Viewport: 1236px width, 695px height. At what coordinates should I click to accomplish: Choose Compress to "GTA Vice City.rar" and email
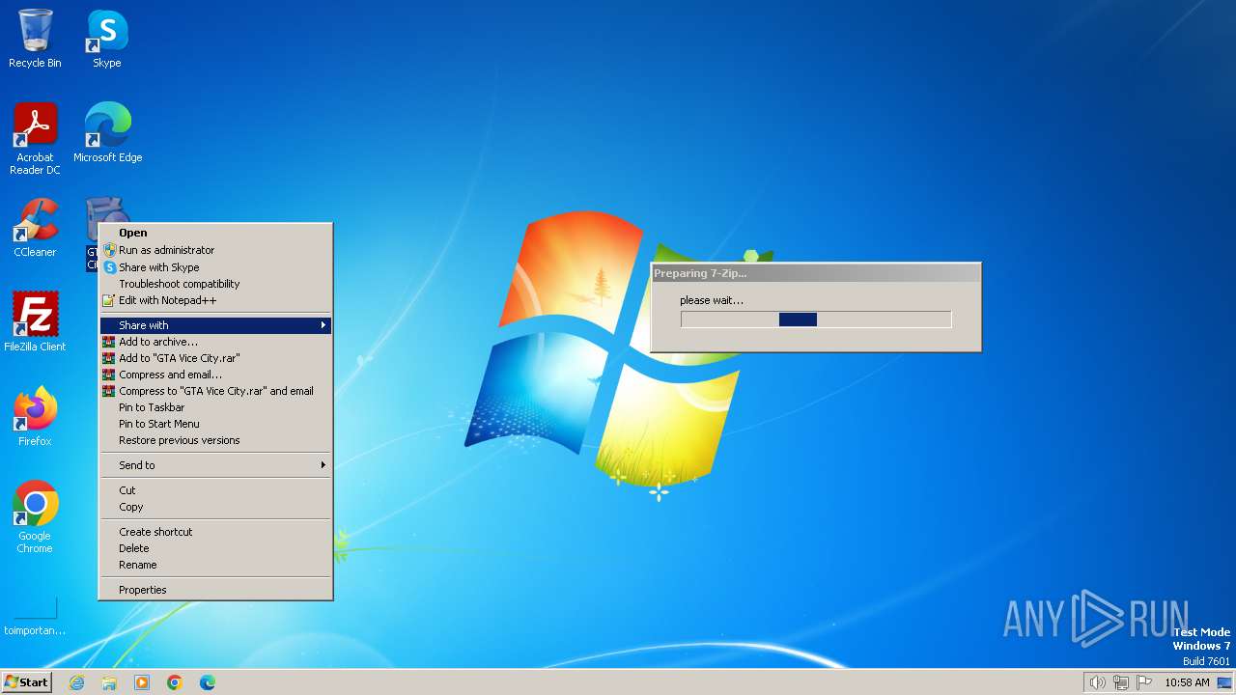[x=216, y=391]
